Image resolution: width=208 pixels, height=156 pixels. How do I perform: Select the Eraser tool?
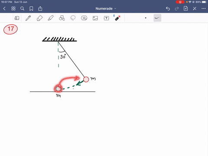(39, 18)
